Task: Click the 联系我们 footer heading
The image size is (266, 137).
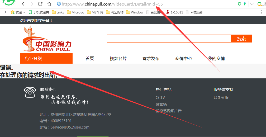Action: pyautogui.click(x=48, y=89)
